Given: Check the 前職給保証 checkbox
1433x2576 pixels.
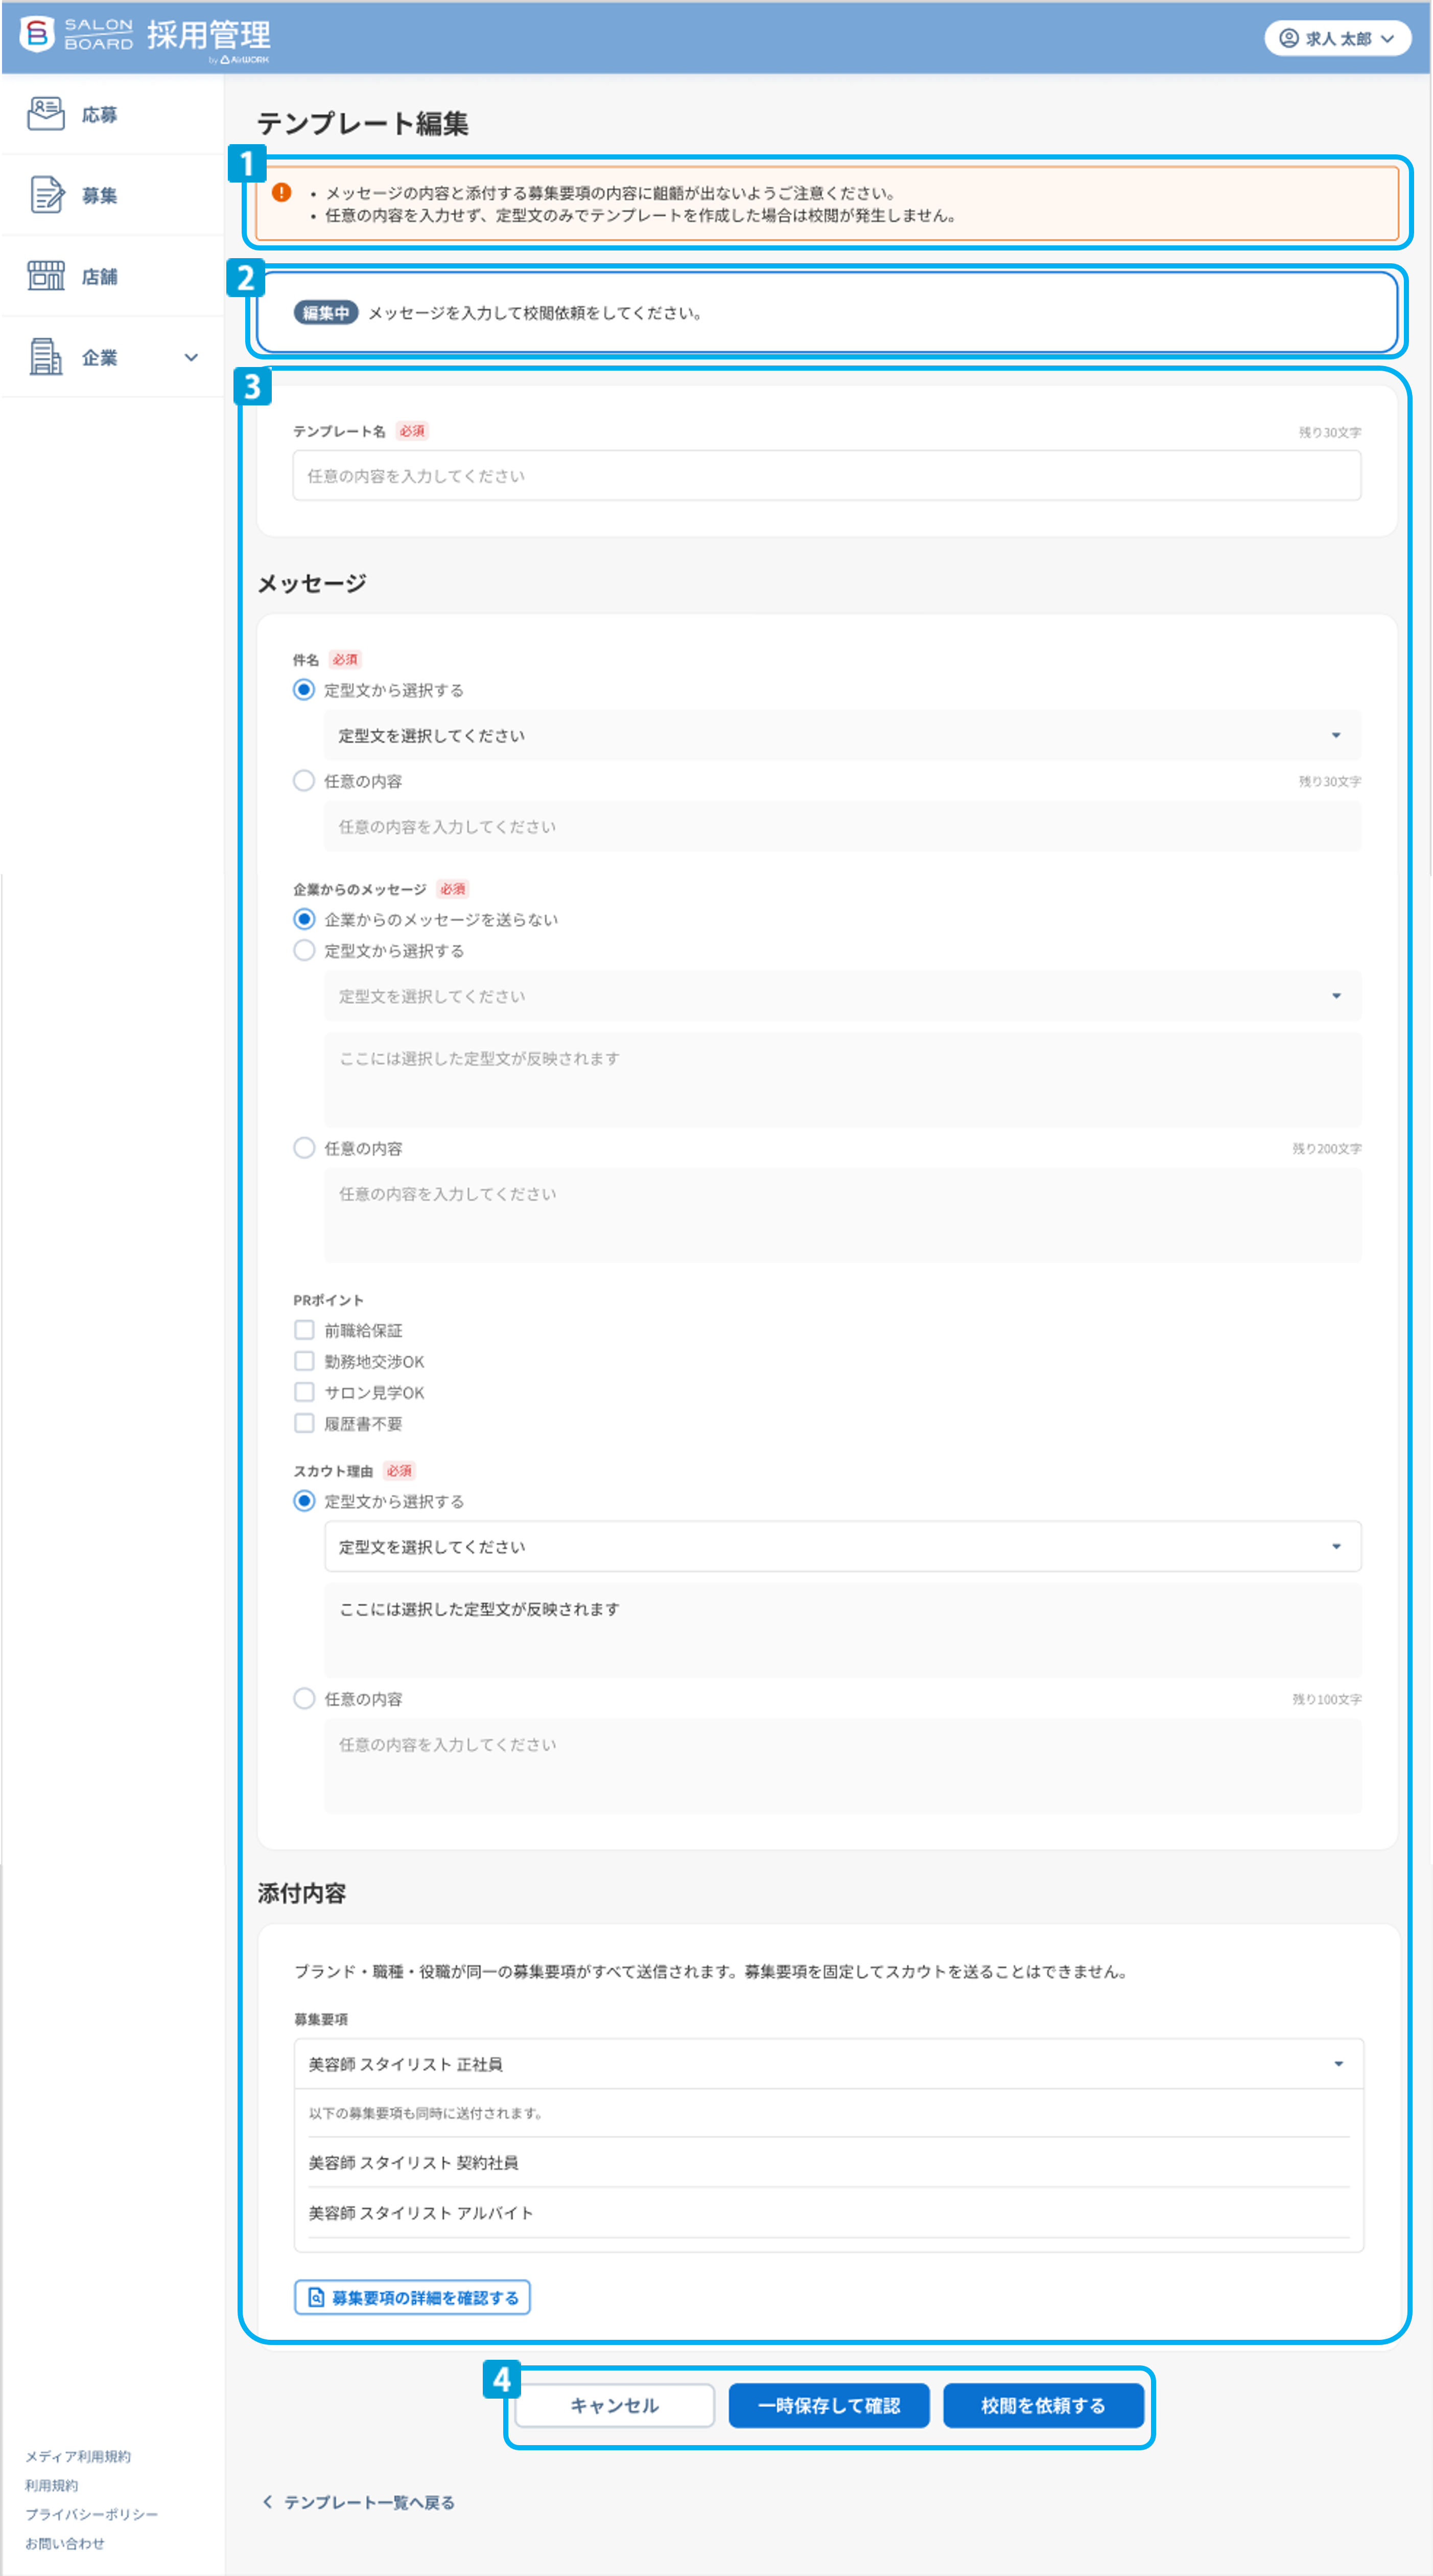Looking at the screenshot, I should click(x=304, y=1330).
